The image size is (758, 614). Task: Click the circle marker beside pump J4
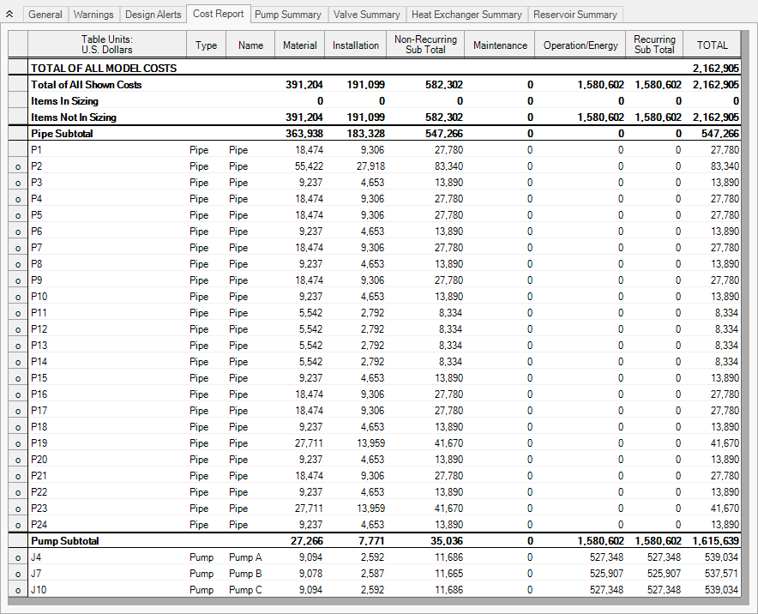18,558
